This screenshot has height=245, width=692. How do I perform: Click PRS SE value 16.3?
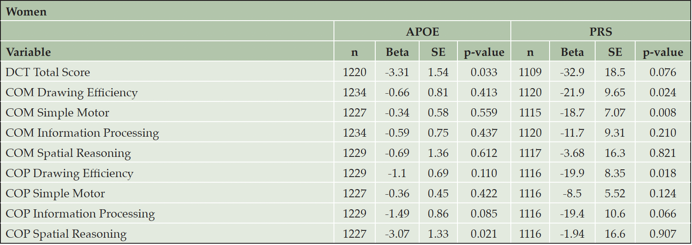[615, 153]
